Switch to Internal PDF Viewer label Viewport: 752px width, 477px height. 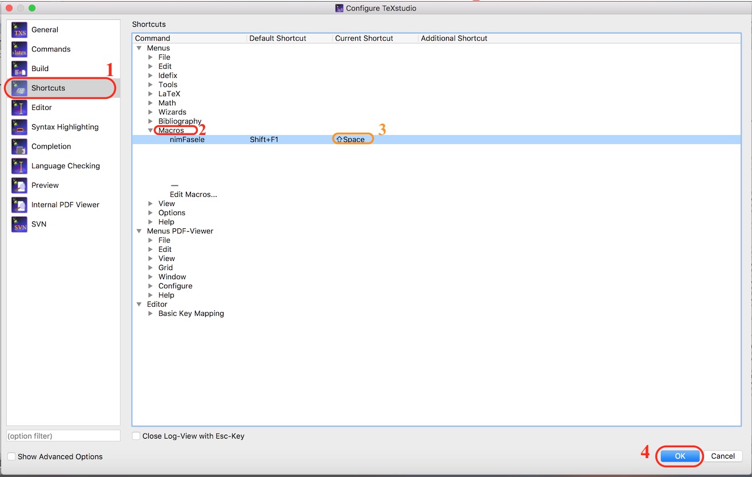click(x=65, y=205)
